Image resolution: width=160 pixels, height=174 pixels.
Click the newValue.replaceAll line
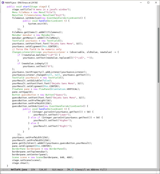click(58, 58)
